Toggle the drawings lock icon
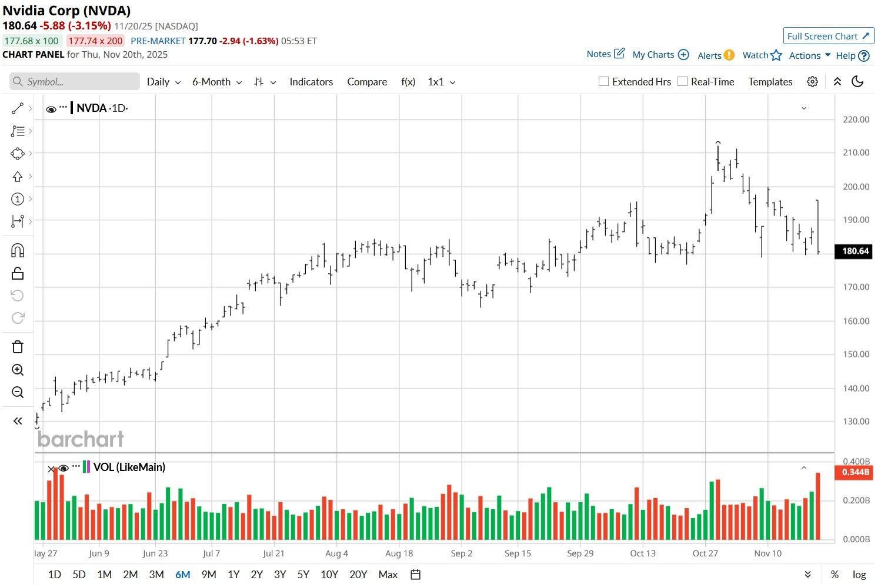 coord(18,273)
